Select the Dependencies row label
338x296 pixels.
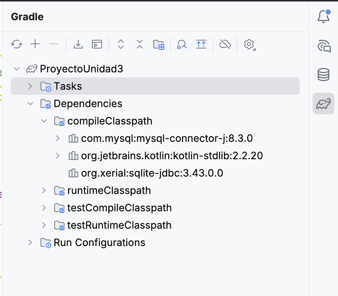(x=88, y=104)
